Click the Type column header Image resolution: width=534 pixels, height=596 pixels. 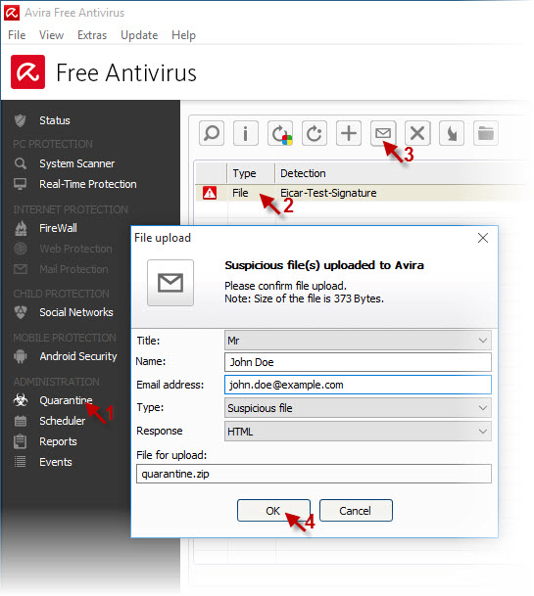click(x=251, y=173)
